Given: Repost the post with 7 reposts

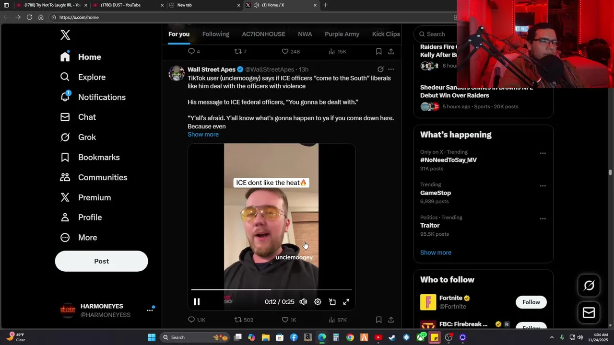Looking at the screenshot, I should [240, 51].
